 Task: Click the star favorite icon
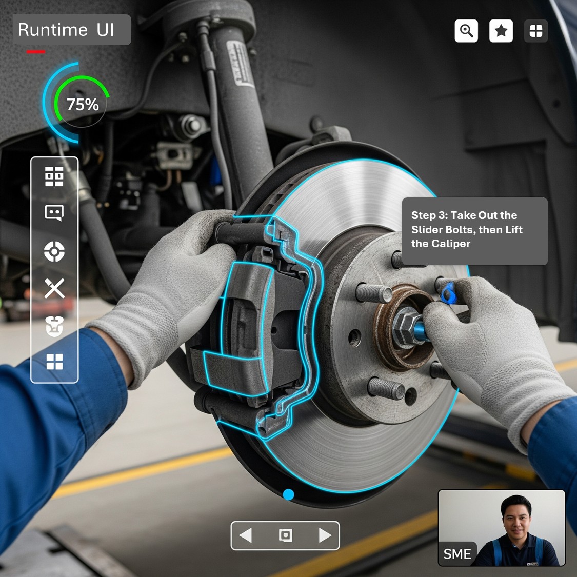point(501,31)
